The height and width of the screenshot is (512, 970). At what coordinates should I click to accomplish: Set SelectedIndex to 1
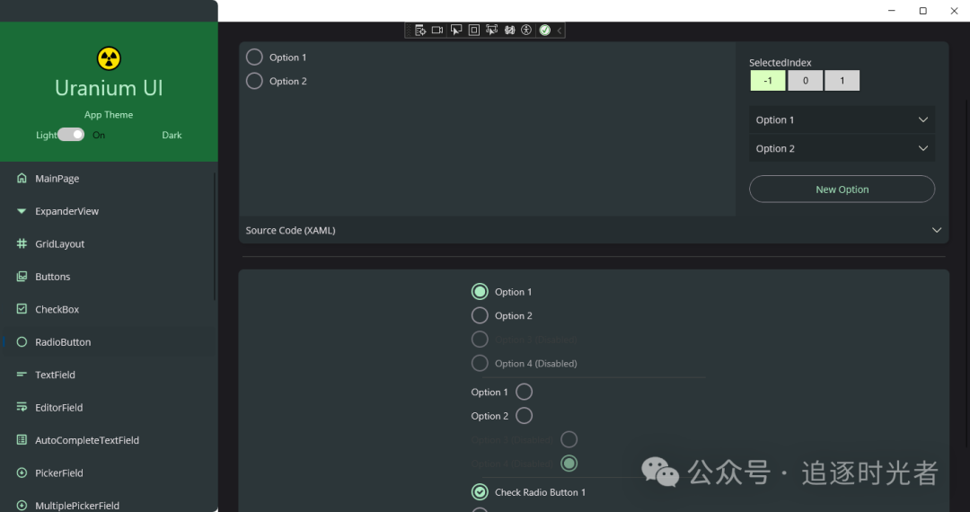(842, 80)
